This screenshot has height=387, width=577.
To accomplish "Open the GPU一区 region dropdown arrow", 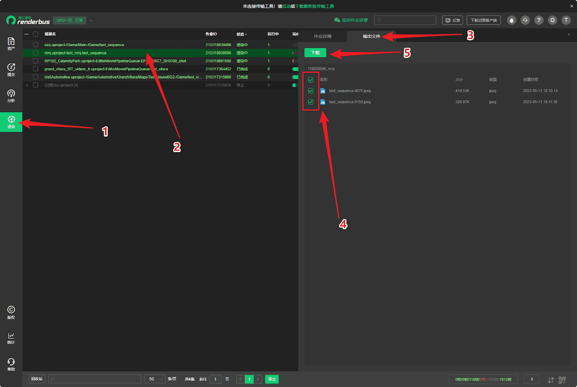I will click(x=91, y=21).
